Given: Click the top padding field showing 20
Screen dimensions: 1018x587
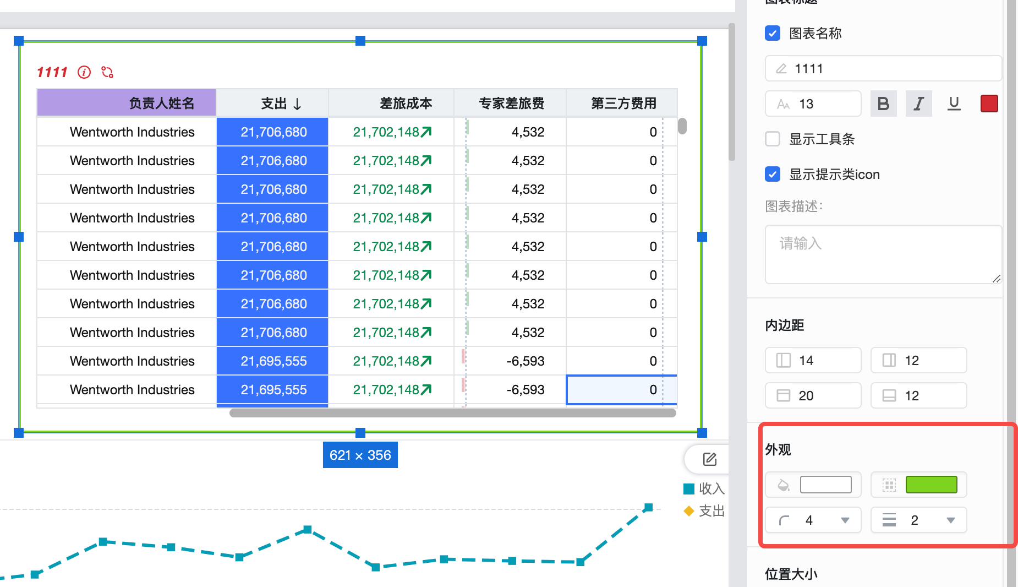Looking at the screenshot, I should pos(813,395).
